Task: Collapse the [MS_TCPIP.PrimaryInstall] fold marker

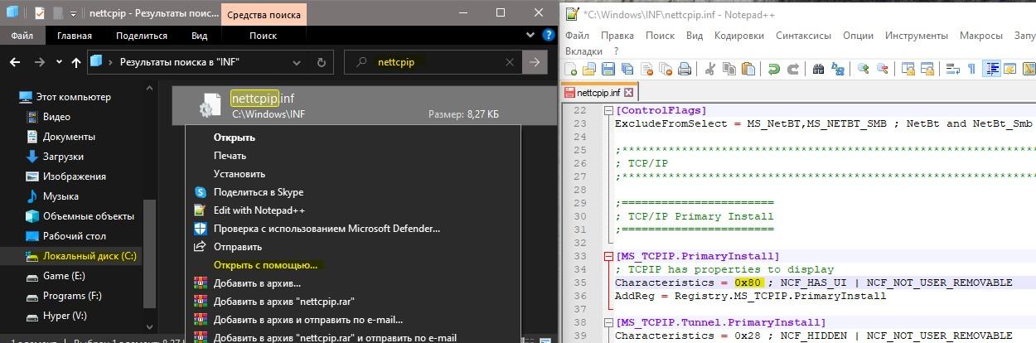Action: click(x=609, y=256)
